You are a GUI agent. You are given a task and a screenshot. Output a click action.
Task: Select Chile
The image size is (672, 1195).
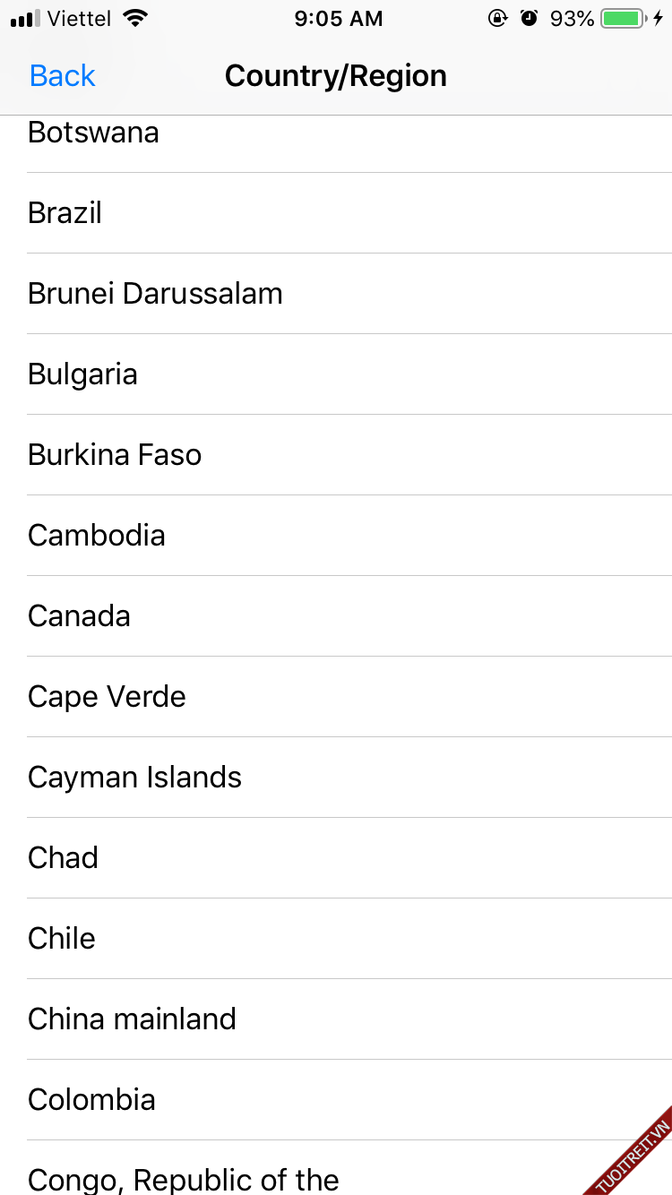pos(62,939)
